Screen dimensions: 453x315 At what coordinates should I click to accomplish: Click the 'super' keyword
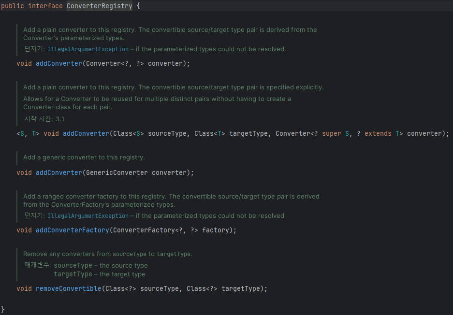332,134
